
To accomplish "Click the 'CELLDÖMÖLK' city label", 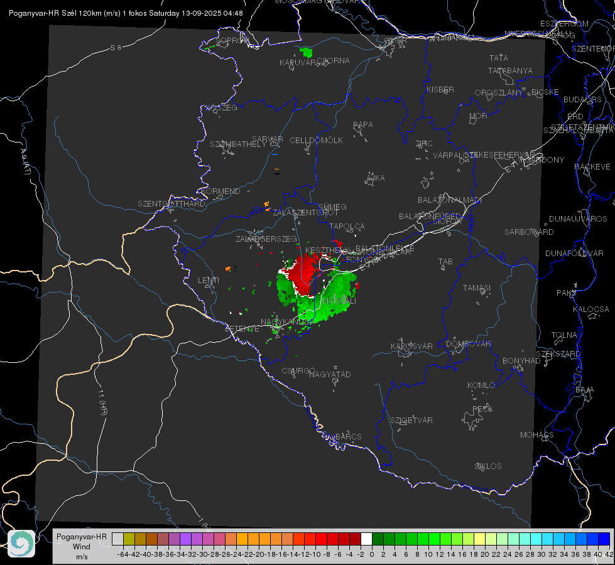I will (x=316, y=141).
